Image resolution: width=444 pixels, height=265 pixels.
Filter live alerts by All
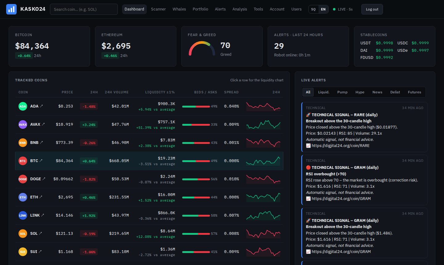click(x=308, y=92)
